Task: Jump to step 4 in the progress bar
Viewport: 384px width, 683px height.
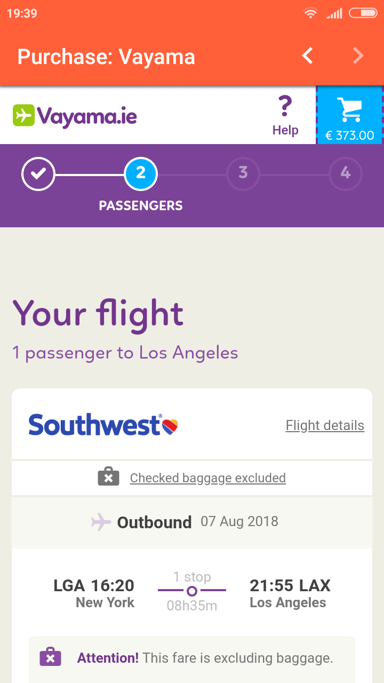Action: (346, 173)
